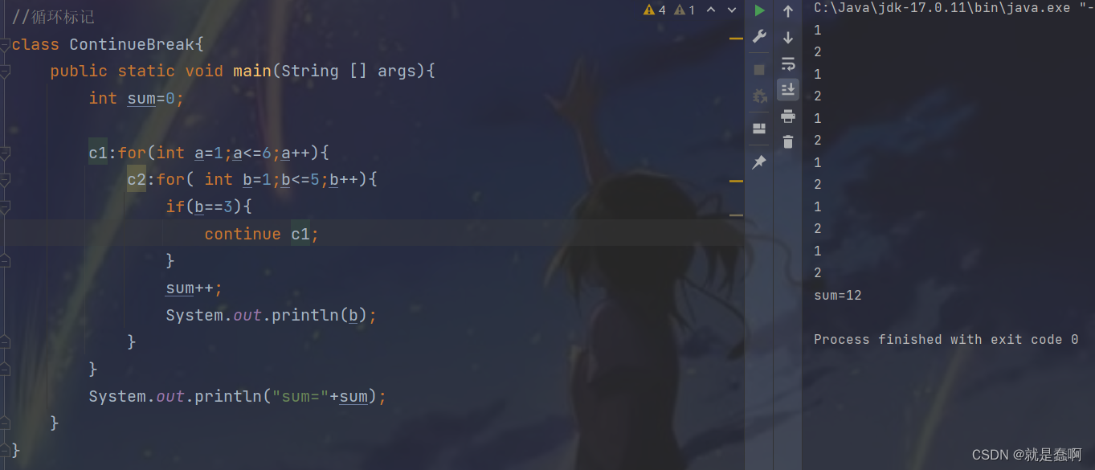Run the ContinueBreak program with green play icon
Screen dimensions: 1095x470
tap(759, 10)
